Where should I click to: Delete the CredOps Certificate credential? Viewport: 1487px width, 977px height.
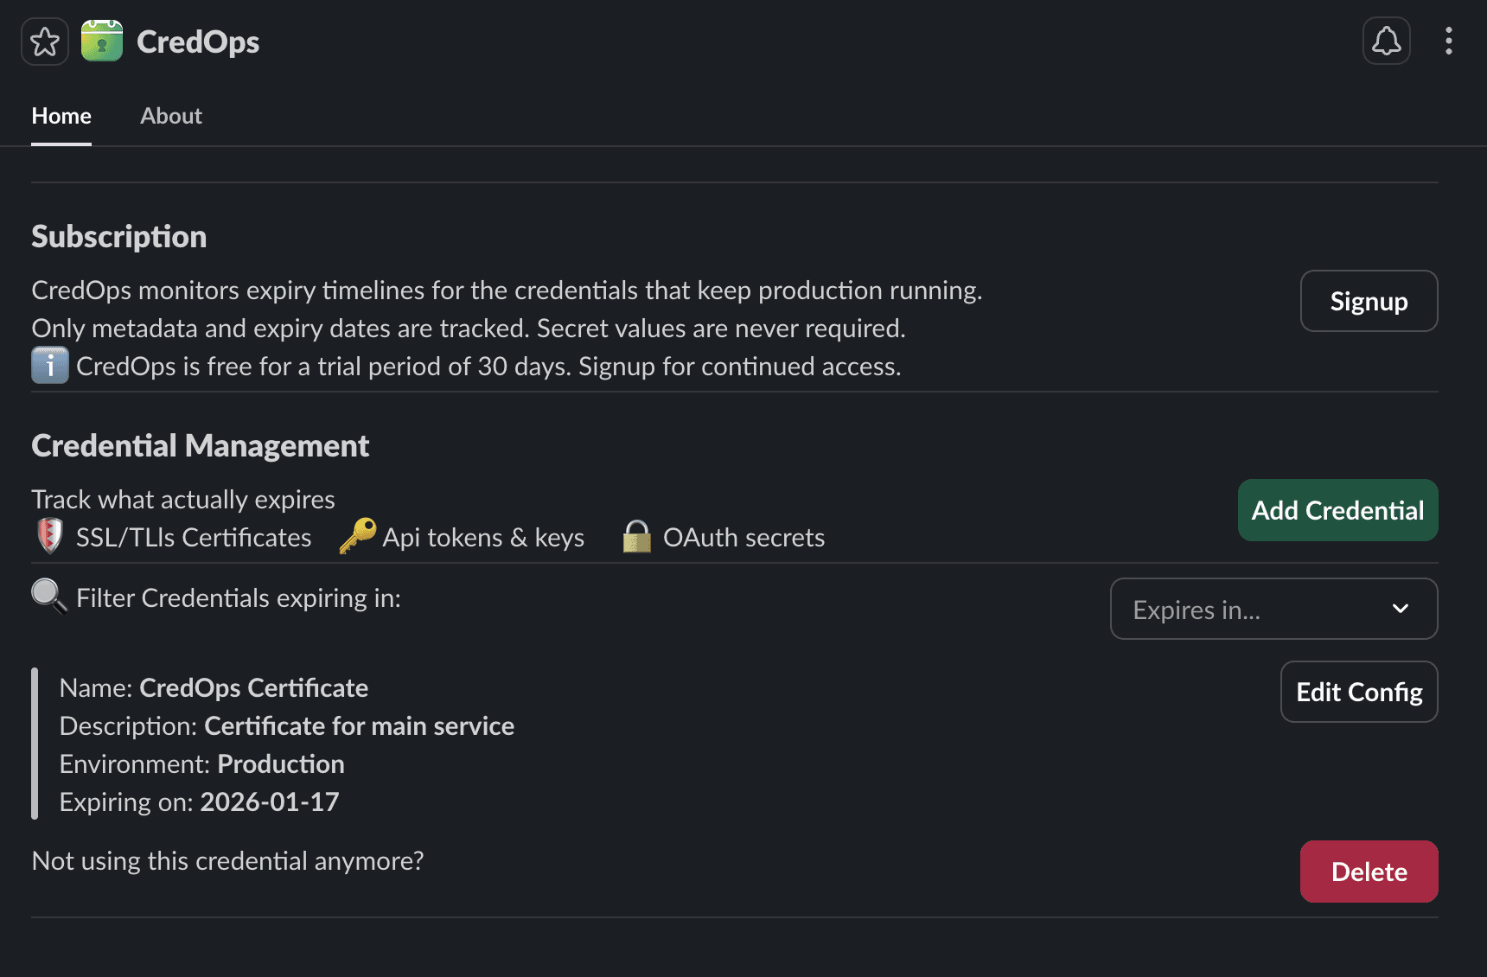point(1369,872)
